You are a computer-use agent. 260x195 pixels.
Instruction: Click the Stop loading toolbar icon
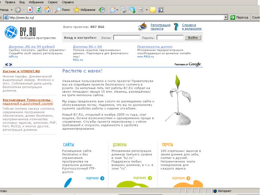30,10
